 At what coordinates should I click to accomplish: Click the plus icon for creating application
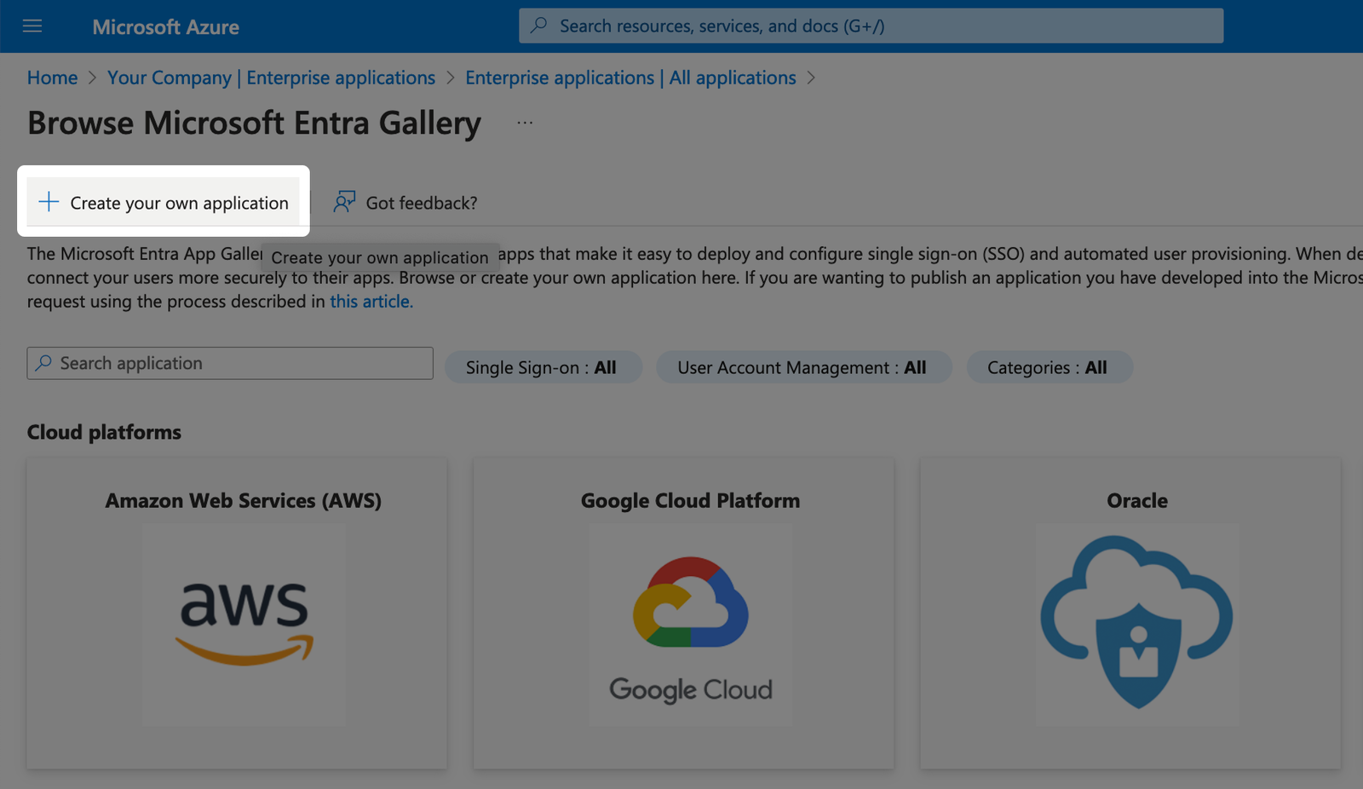49,202
